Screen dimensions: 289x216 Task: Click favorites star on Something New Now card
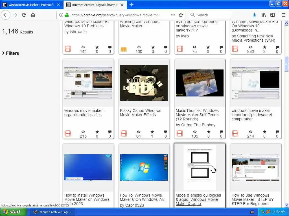(x=264, y=47)
